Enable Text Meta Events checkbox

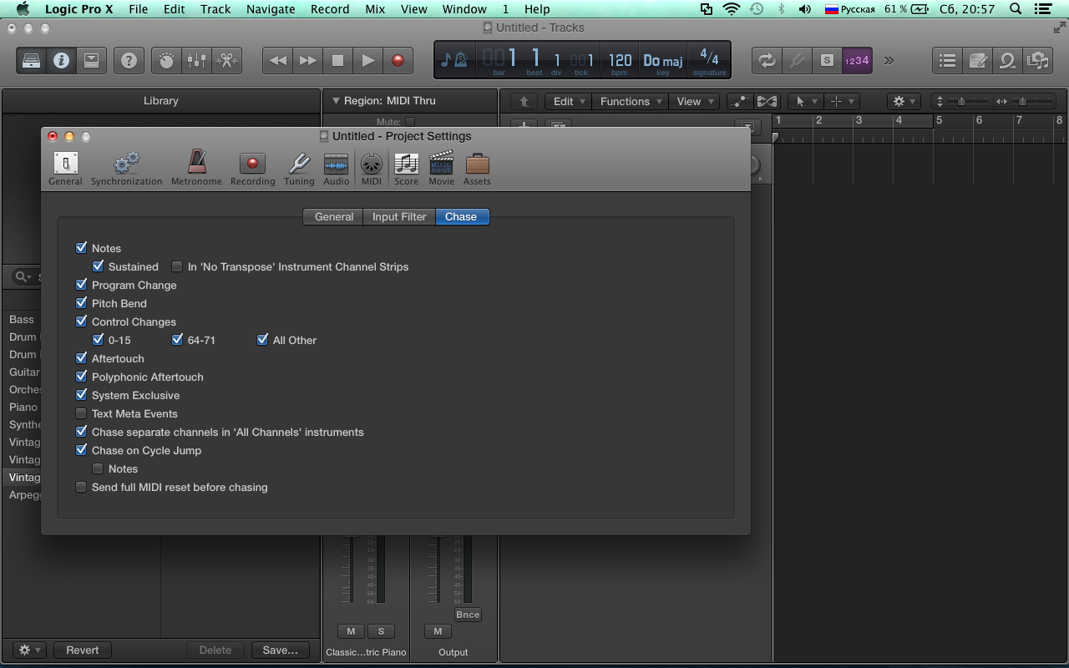[81, 413]
